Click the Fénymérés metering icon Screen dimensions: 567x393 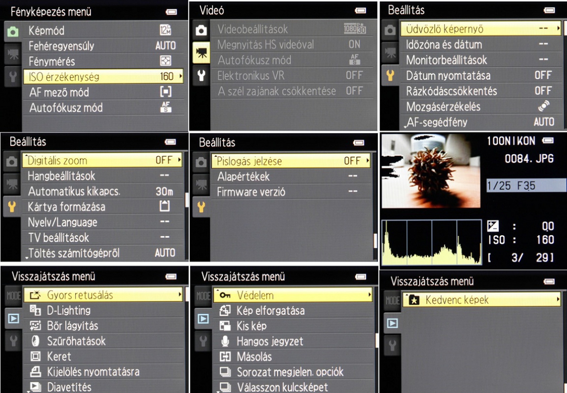coord(166,61)
